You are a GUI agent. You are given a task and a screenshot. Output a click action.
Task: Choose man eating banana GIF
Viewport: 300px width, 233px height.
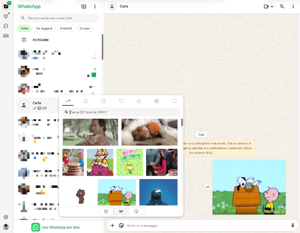(x=90, y=132)
